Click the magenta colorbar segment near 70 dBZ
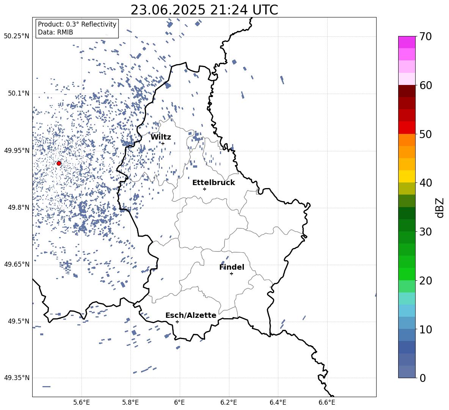 pos(407,42)
